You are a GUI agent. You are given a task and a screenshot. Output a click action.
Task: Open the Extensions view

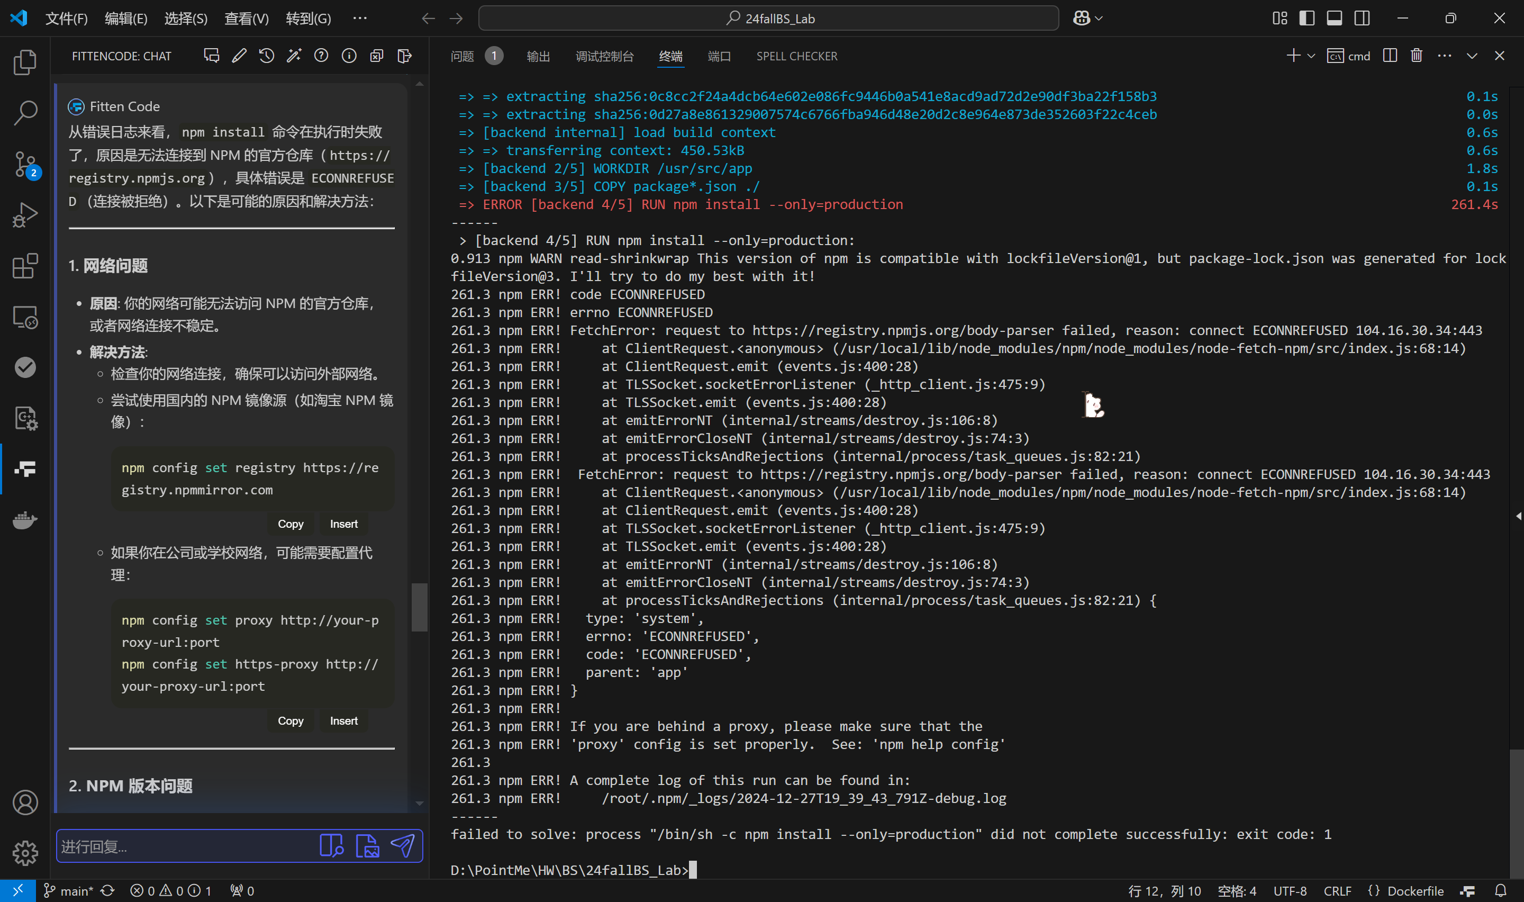[x=25, y=266]
